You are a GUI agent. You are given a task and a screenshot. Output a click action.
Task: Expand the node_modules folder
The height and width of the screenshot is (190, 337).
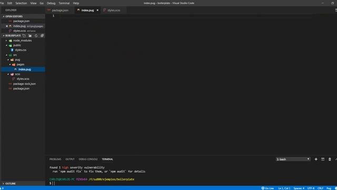pyautogui.click(x=22, y=41)
